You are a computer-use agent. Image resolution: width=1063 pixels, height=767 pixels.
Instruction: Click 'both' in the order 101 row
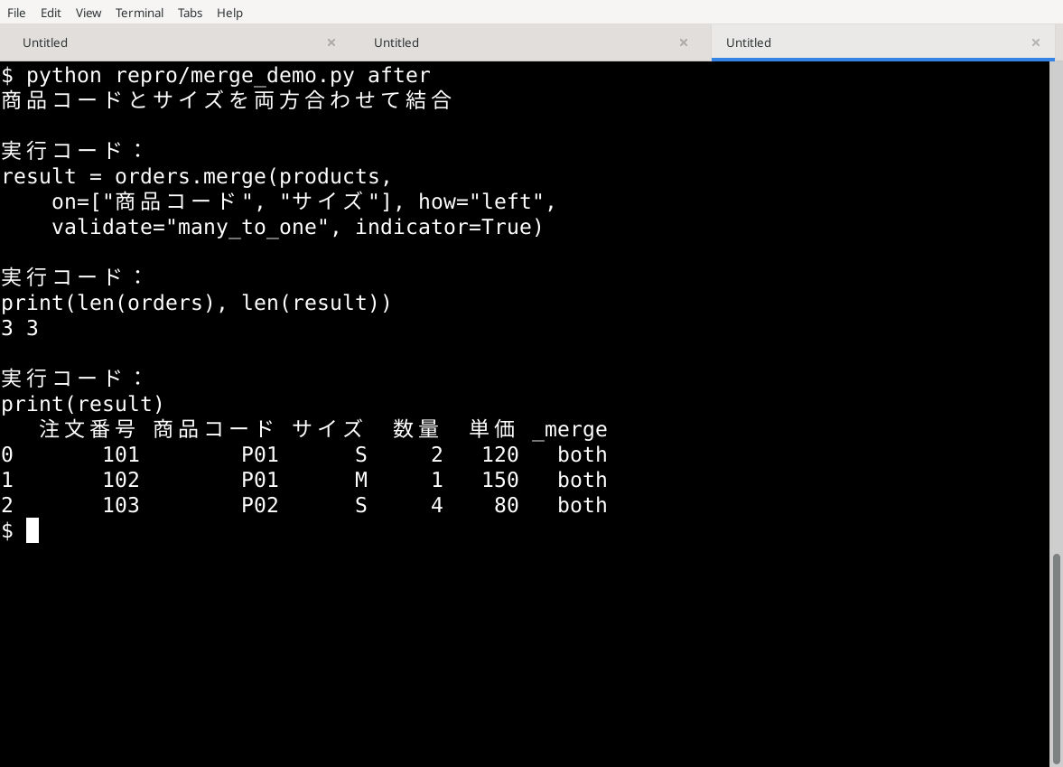pyautogui.click(x=583, y=454)
